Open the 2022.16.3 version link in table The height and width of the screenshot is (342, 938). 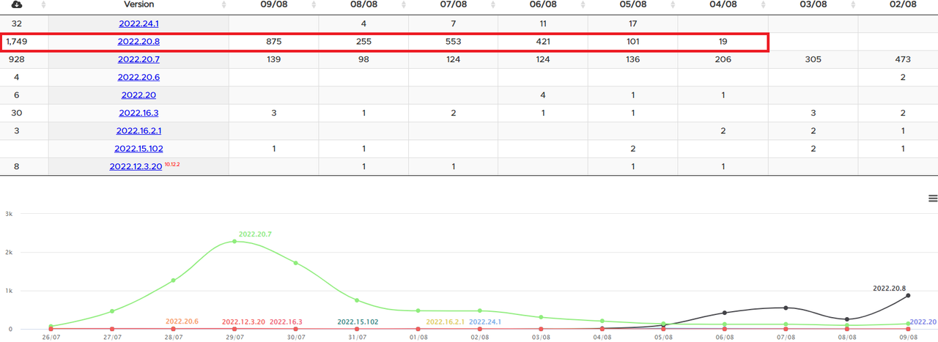pyautogui.click(x=139, y=113)
